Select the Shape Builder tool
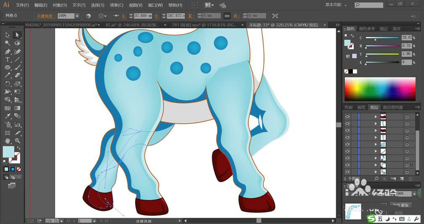The height and width of the screenshot is (224, 424). pos(7,100)
